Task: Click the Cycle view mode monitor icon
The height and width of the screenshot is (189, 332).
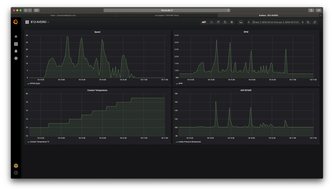Action: point(241,22)
